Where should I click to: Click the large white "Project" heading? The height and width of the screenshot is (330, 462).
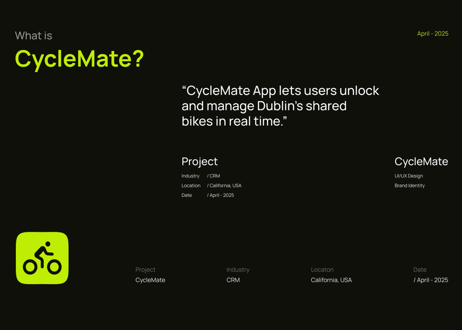[x=199, y=162]
